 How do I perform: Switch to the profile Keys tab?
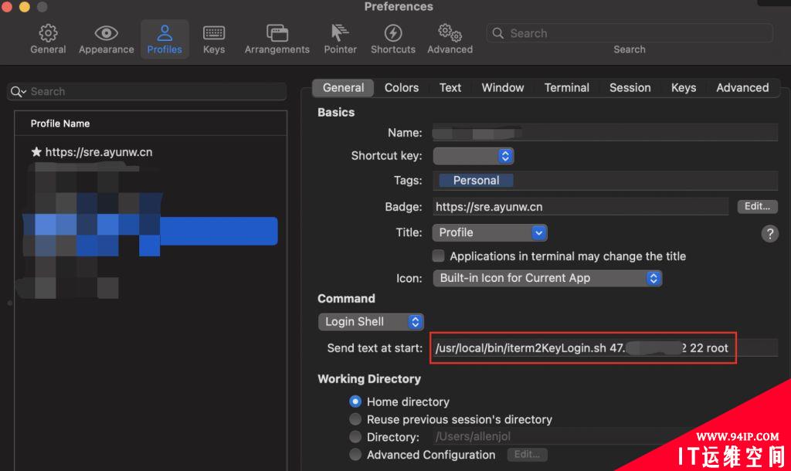click(x=684, y=88)
